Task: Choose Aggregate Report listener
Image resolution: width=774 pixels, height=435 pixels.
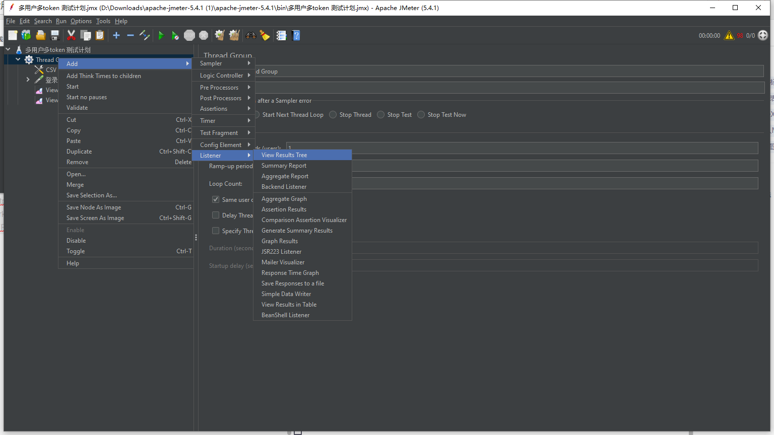Action: click(x=302, y=176)
